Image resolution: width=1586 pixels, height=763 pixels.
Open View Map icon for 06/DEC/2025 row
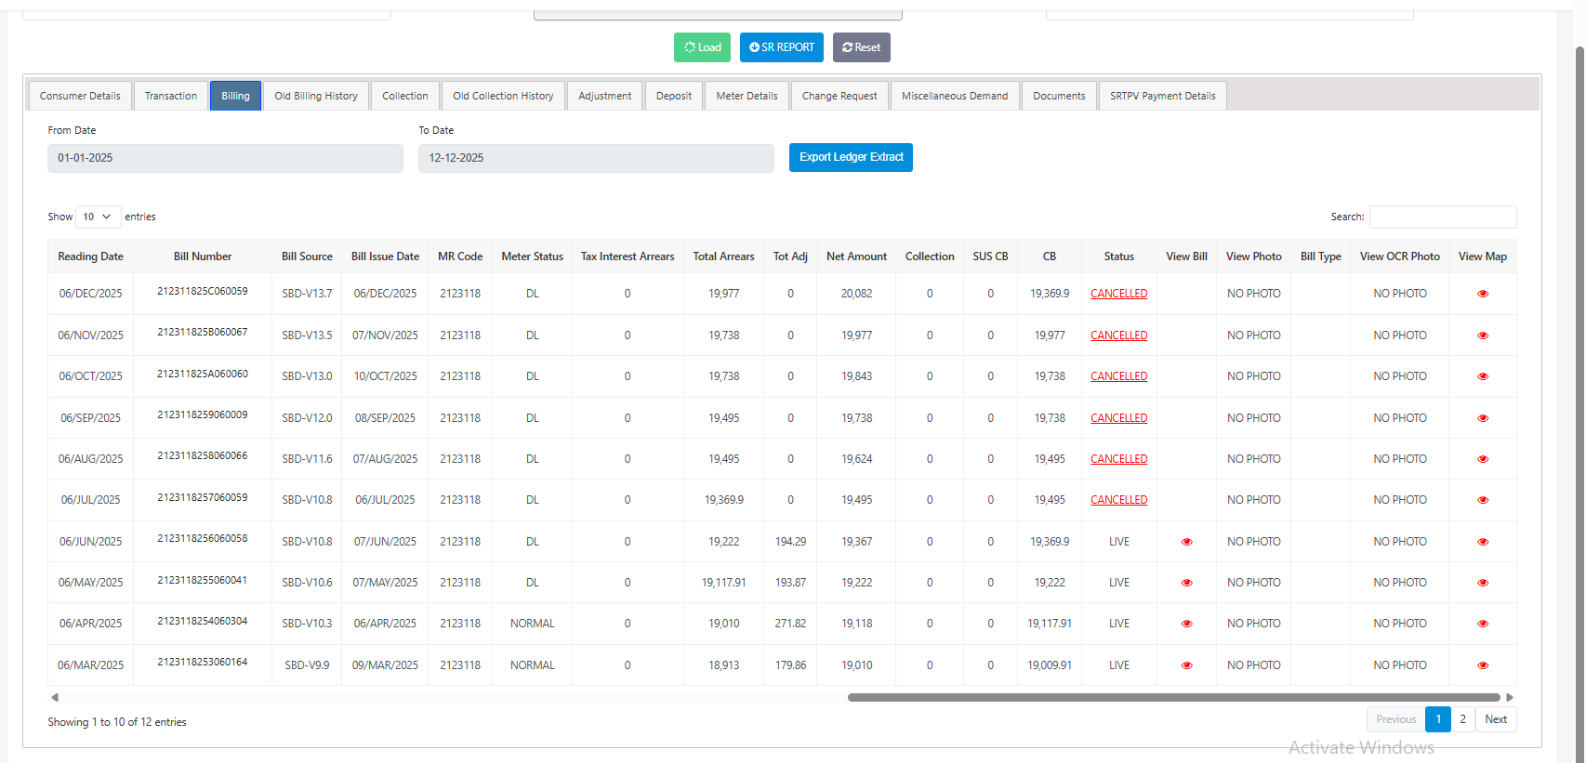coord(1483,294)
